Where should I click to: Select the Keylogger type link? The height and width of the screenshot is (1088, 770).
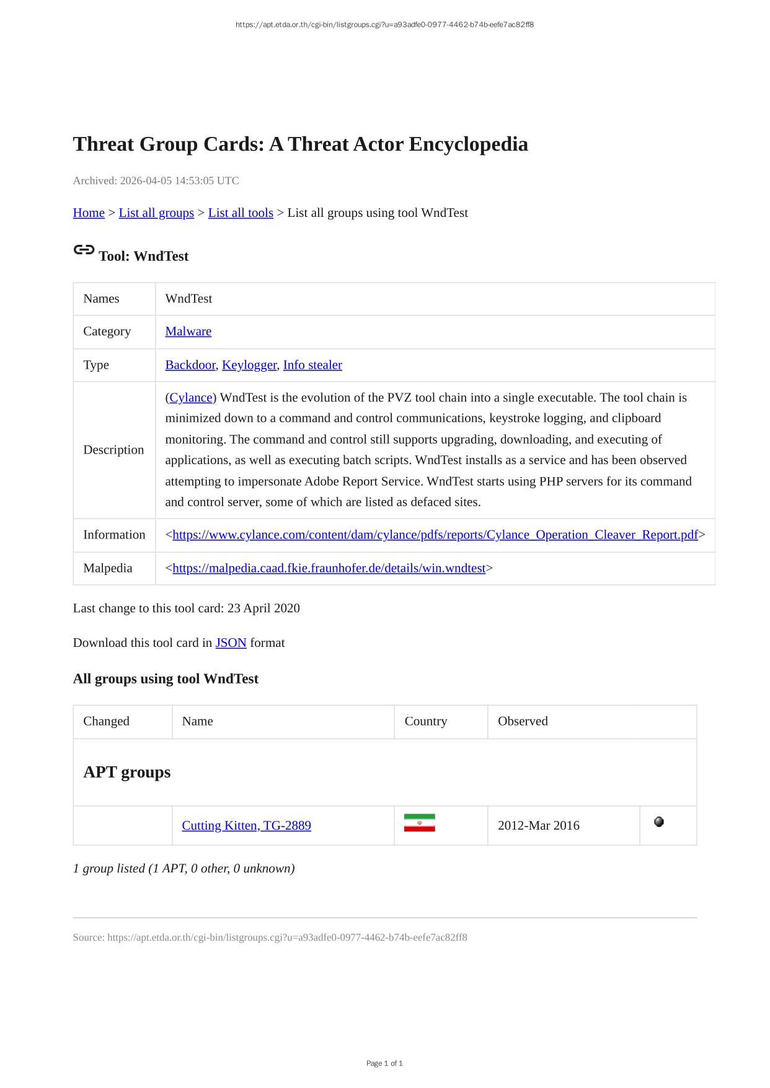tap(249, 365)
